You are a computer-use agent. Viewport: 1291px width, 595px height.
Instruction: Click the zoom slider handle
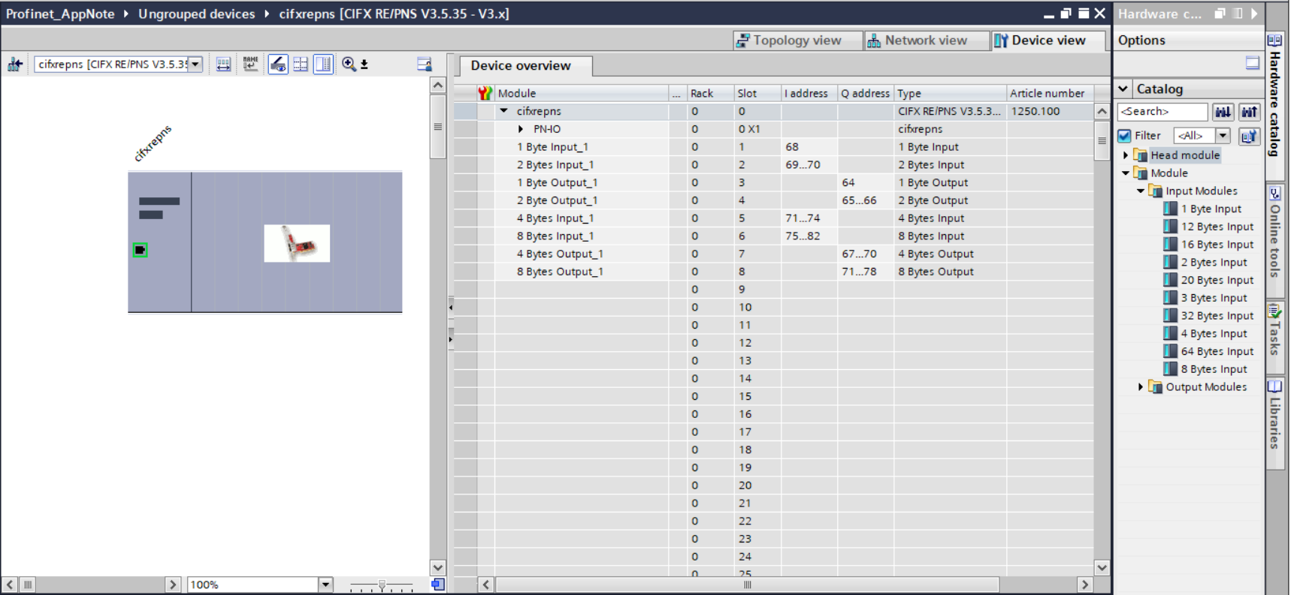point(382,584)
